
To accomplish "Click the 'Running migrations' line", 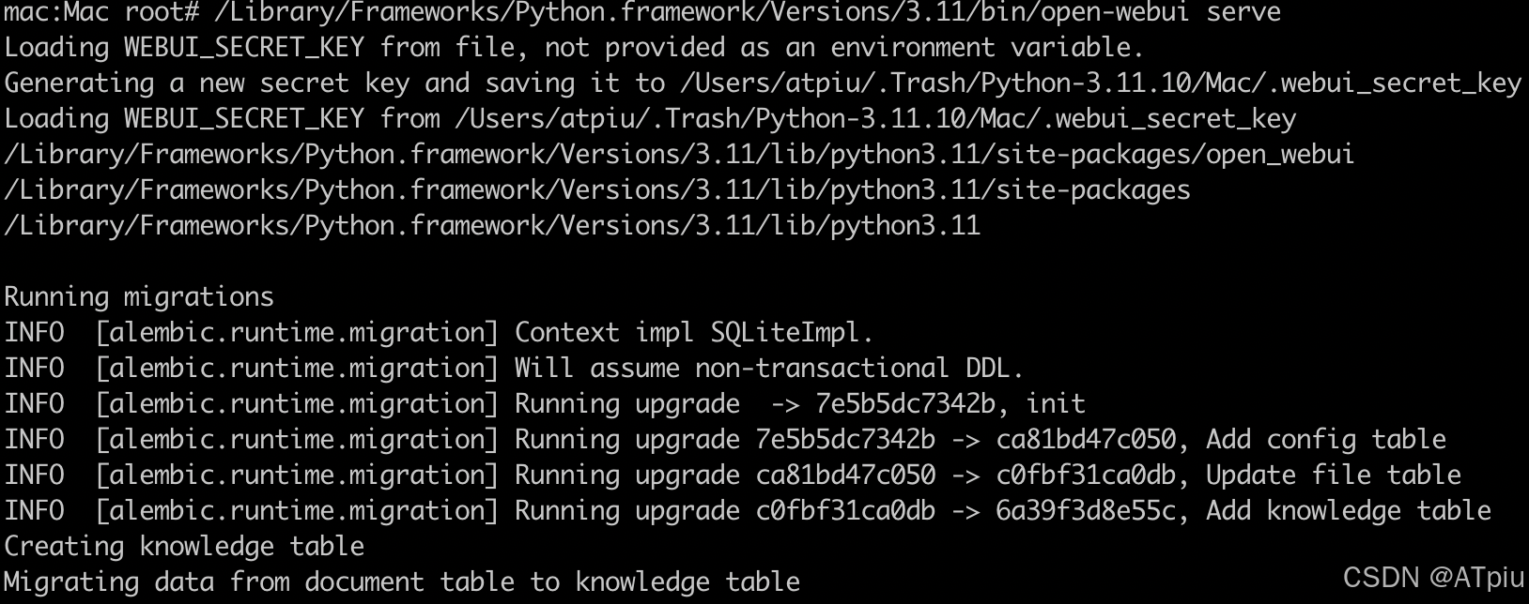I will [x=139, y=297].
